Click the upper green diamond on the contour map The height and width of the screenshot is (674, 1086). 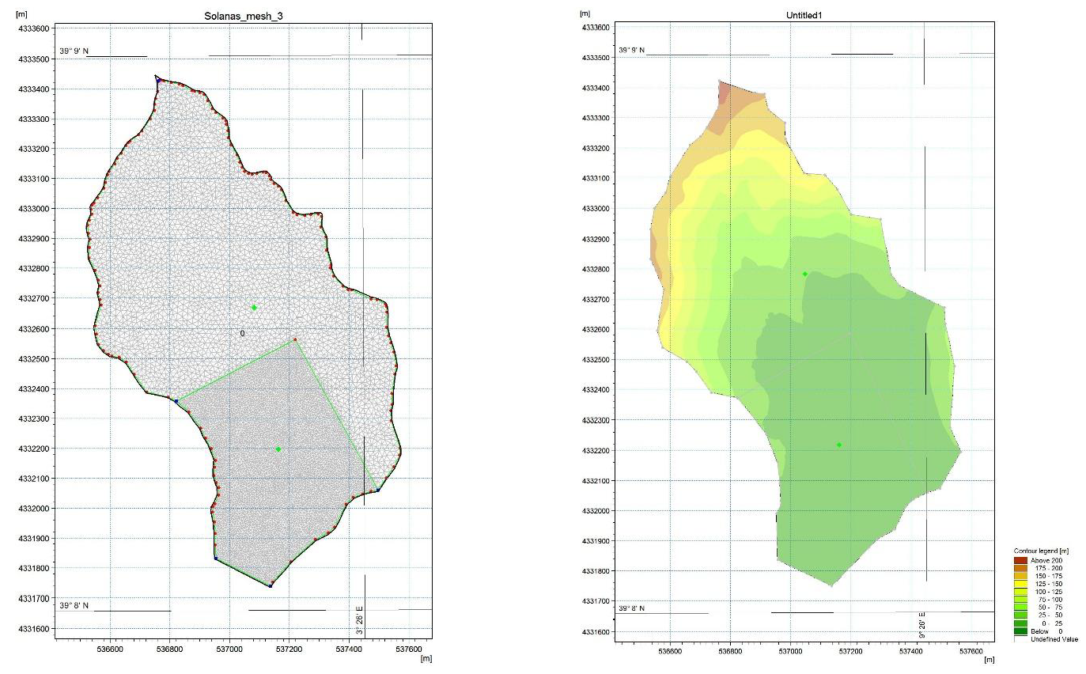[x=805, y=275]
